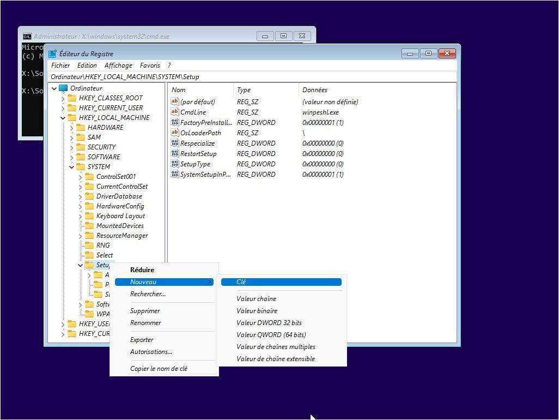The height and width of the screenshot is (420, 559).
Task: Select the MountedDevices folder icon
Action: coord(89,225)
